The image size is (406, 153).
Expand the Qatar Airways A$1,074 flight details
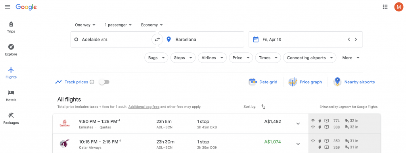[298, 143]
